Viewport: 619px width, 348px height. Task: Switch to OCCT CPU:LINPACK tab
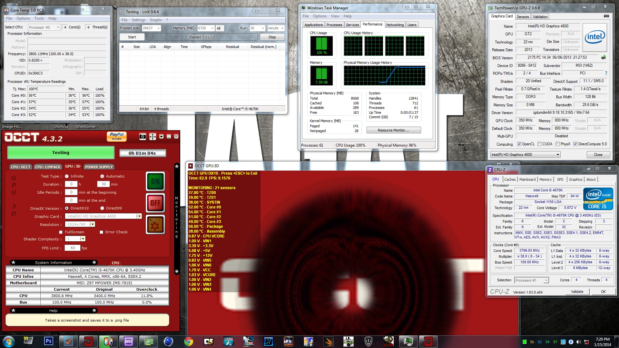click(x=48, y=167)
